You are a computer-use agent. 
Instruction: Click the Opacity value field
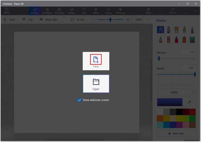click(x=188, y=68)
